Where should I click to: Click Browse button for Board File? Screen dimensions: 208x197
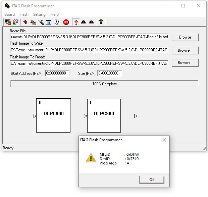coord(185,37)
